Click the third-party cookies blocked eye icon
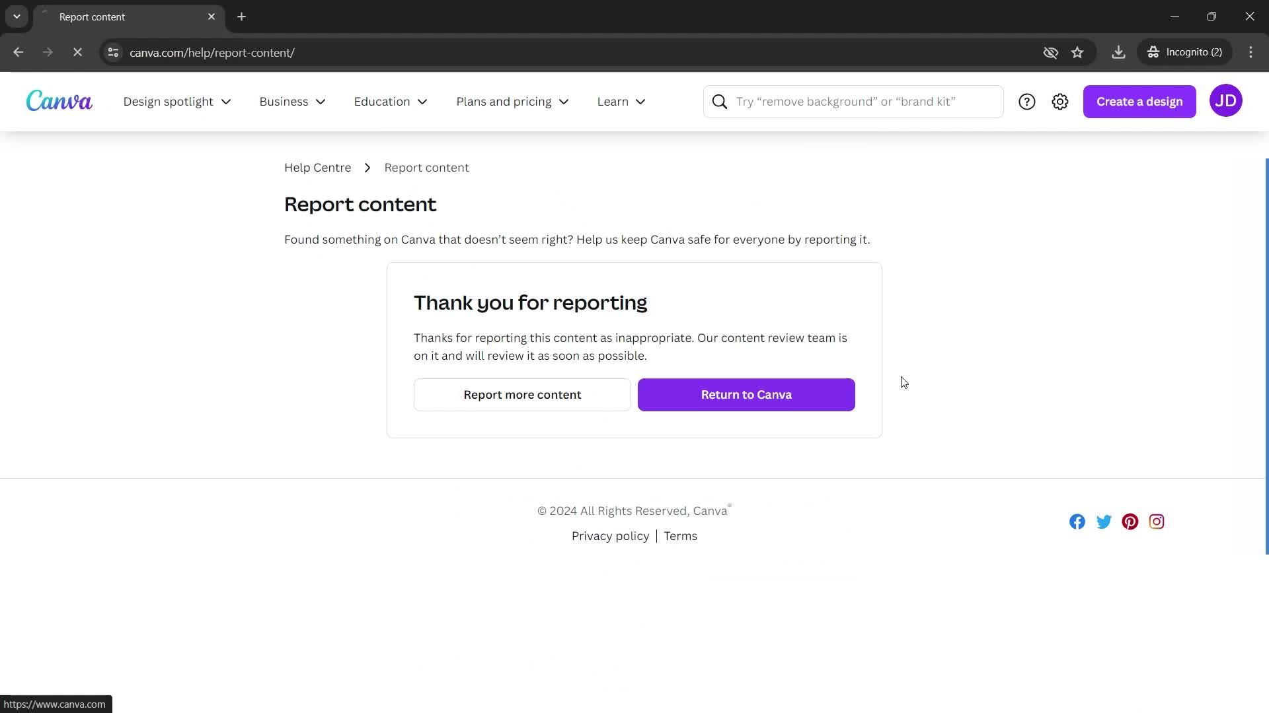 pos(1050,52)
